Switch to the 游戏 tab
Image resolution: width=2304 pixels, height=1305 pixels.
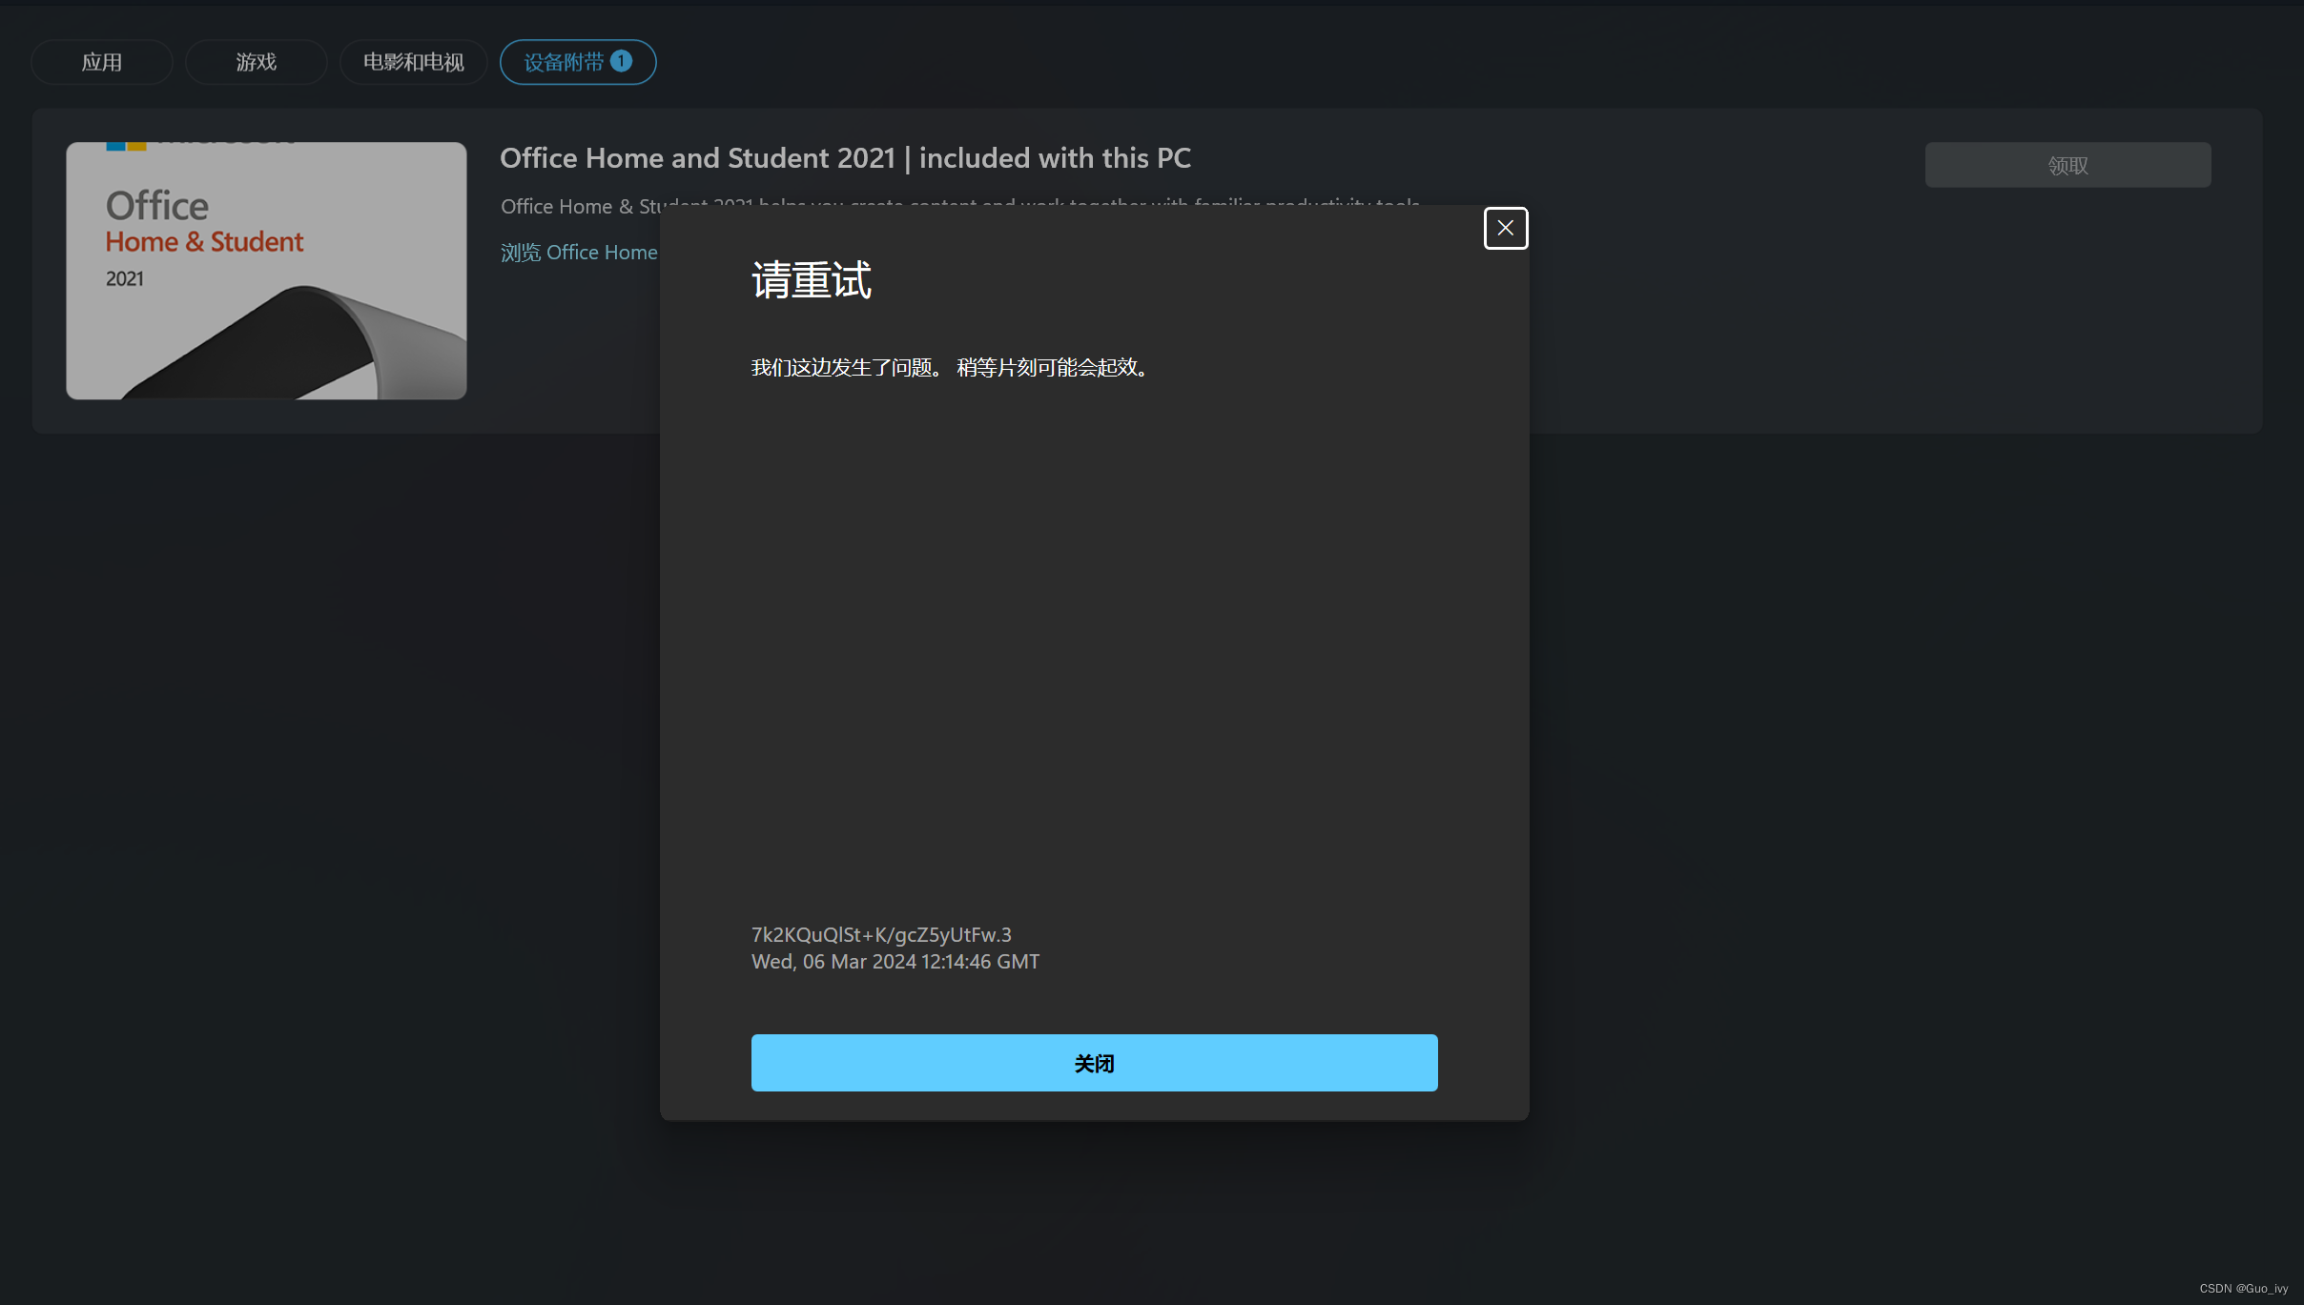click(x=256, y=62)
